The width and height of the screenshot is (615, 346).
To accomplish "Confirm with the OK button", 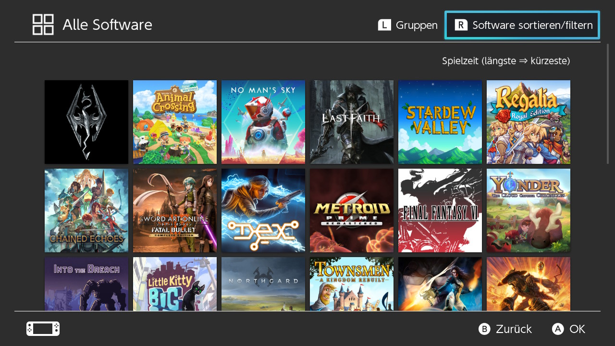I will (x=568, y=329).
